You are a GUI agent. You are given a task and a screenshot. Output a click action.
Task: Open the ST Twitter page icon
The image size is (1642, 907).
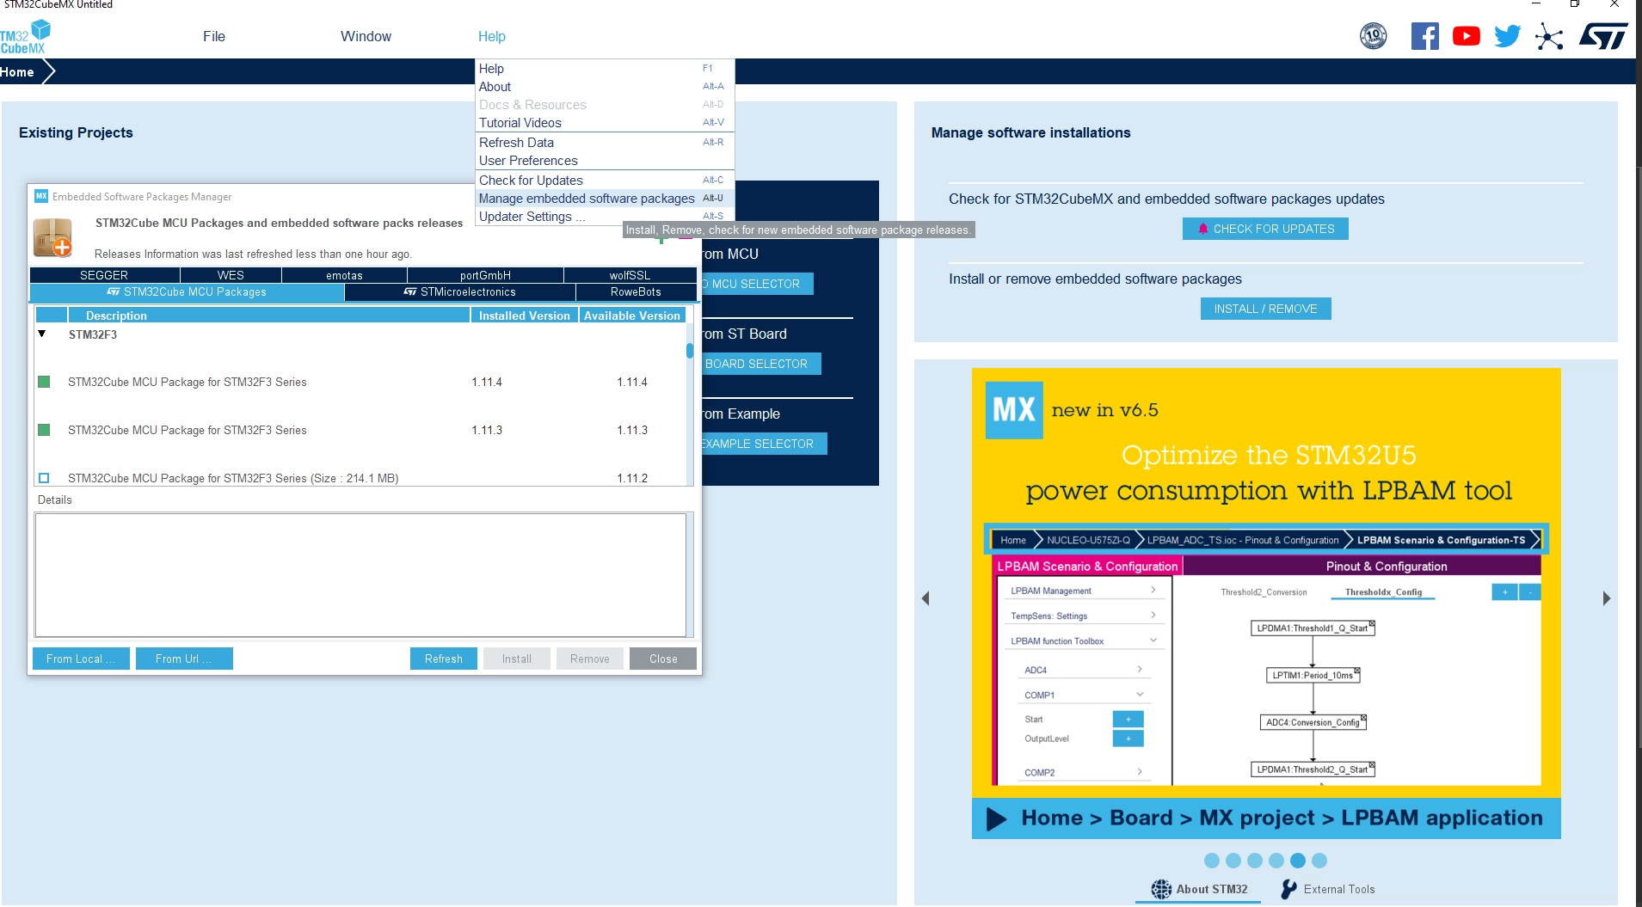(1508, 36)
